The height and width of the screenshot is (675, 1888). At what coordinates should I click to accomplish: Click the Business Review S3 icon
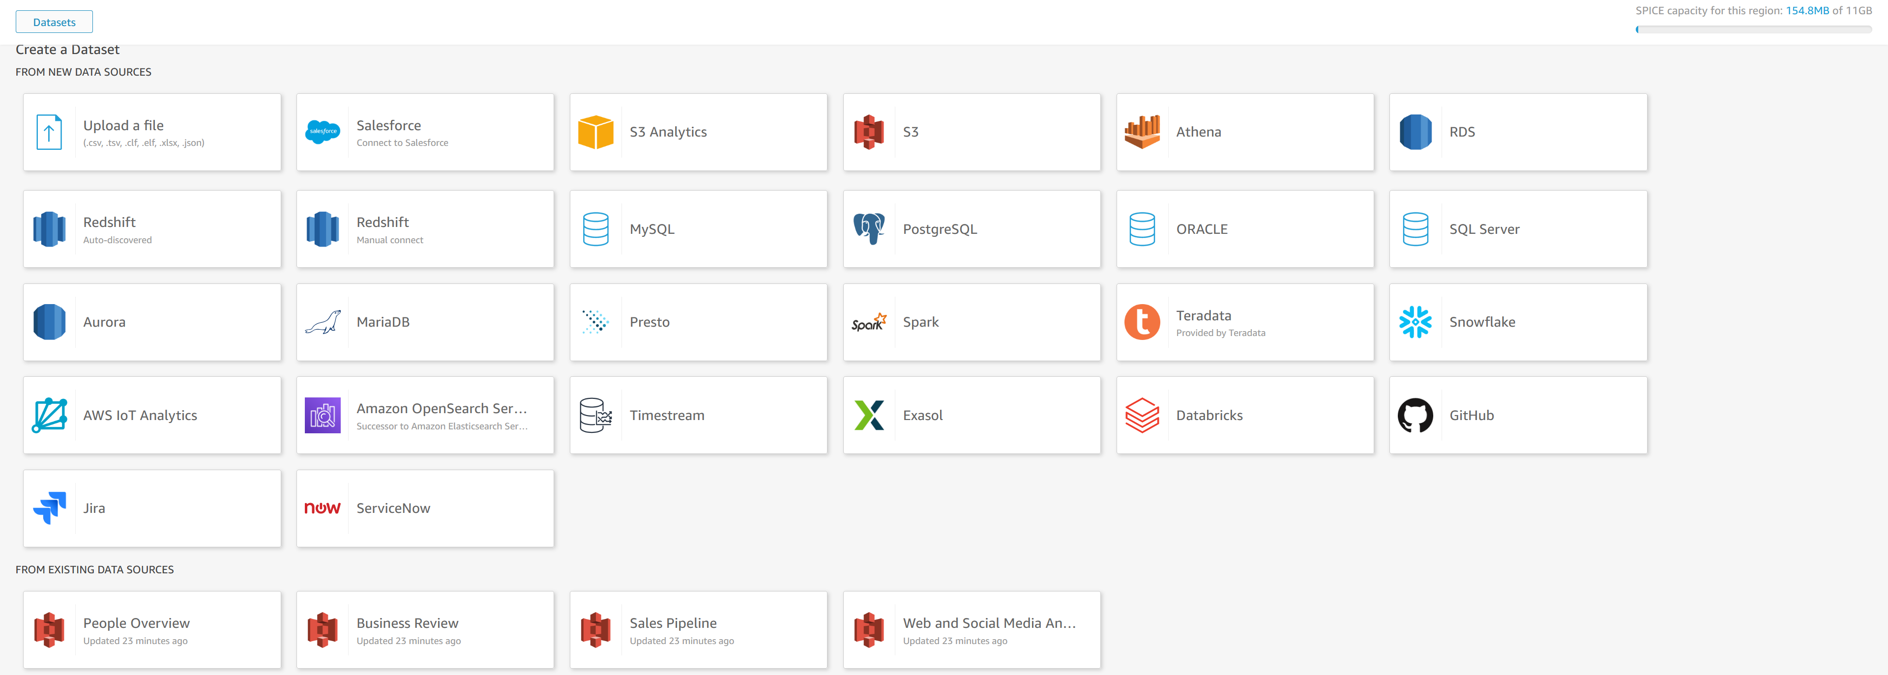(x=323, y=630)
